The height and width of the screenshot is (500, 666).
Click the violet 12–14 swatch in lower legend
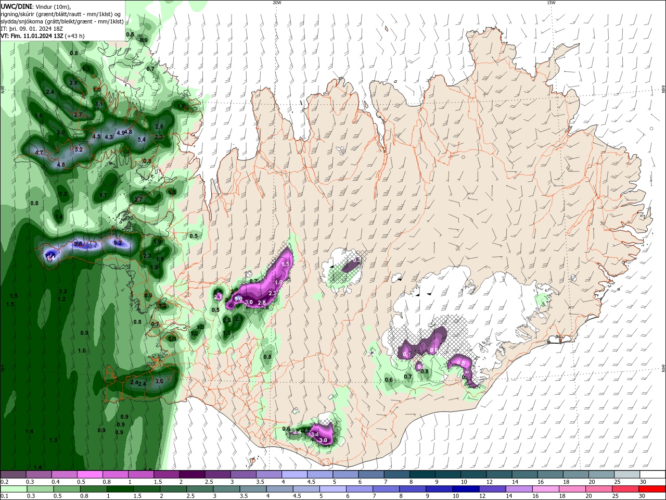[493, 489]
